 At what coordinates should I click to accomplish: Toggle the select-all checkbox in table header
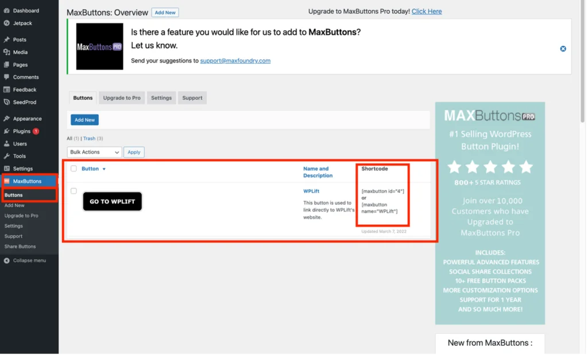[74, 169]
